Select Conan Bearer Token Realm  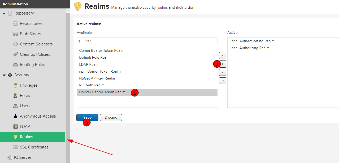click(147, 50)
